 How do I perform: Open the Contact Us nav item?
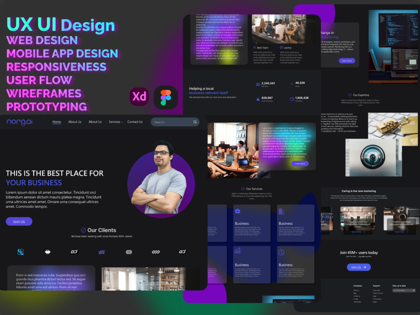135,122
